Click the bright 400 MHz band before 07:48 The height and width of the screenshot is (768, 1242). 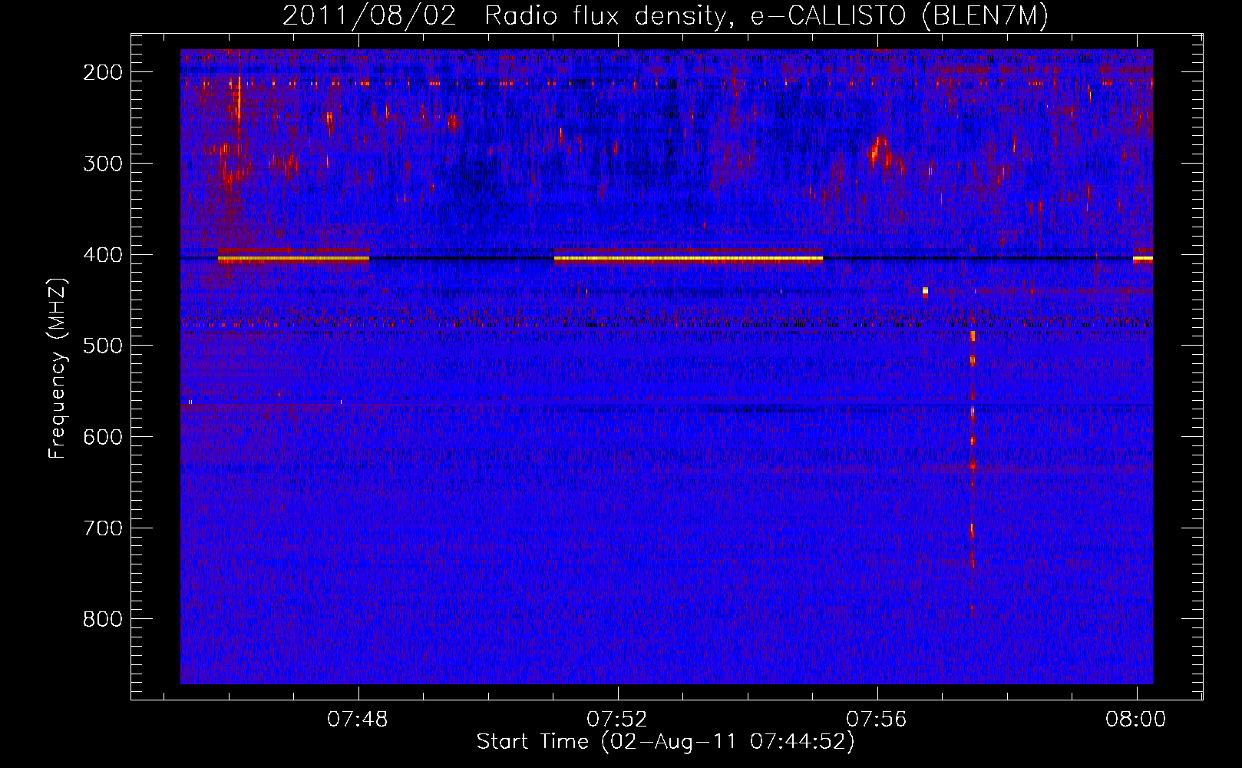[293, 258]
